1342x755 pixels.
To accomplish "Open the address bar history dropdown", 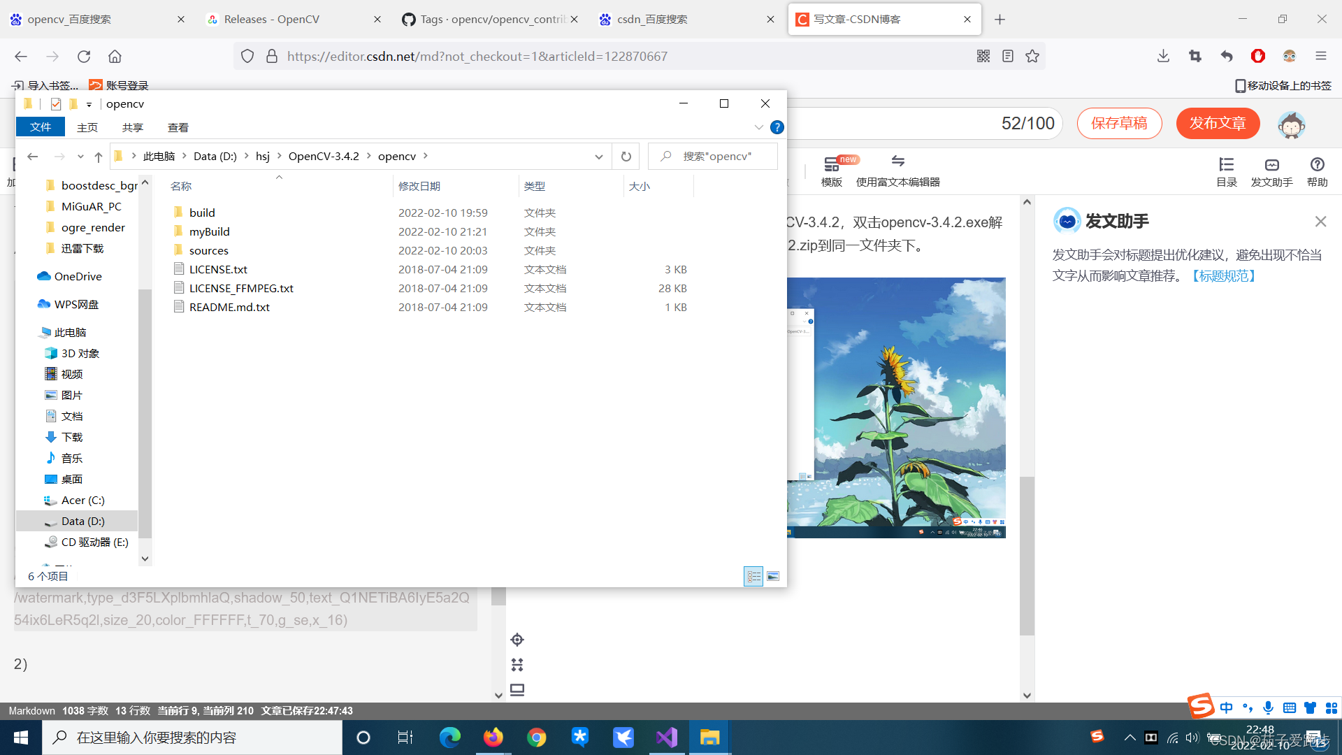I will [599, 157].
